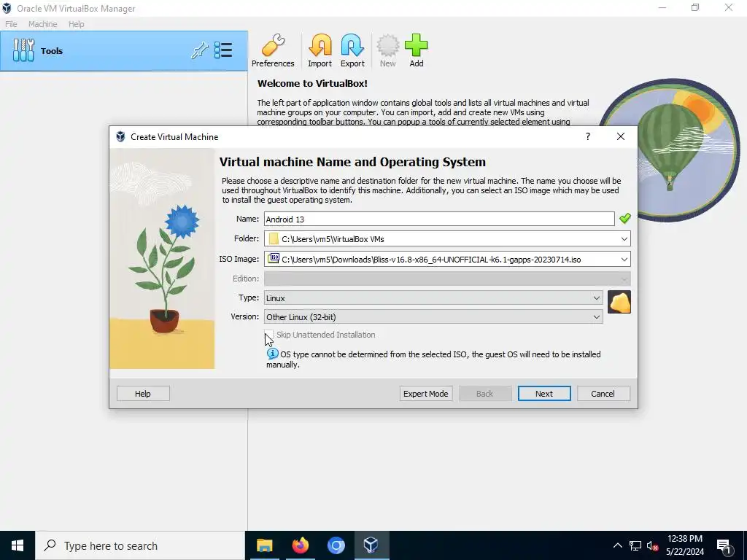Click Next to continue
The image size is (747, 560).
click(x=544, y=393)
